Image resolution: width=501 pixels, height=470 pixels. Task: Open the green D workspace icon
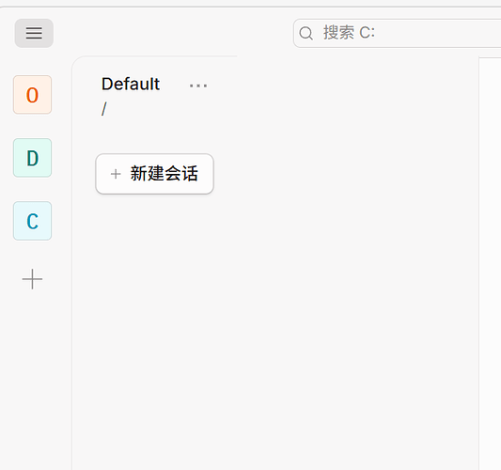coord(32,158)
